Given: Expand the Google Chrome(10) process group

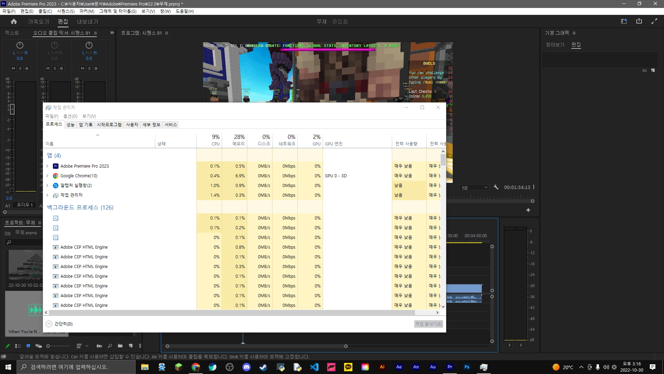Looking at the screenshot, I should coord(47,176).
